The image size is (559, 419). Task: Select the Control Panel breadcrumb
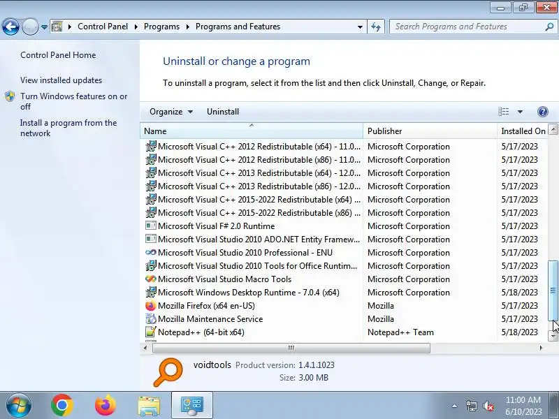tap(103, 27)
